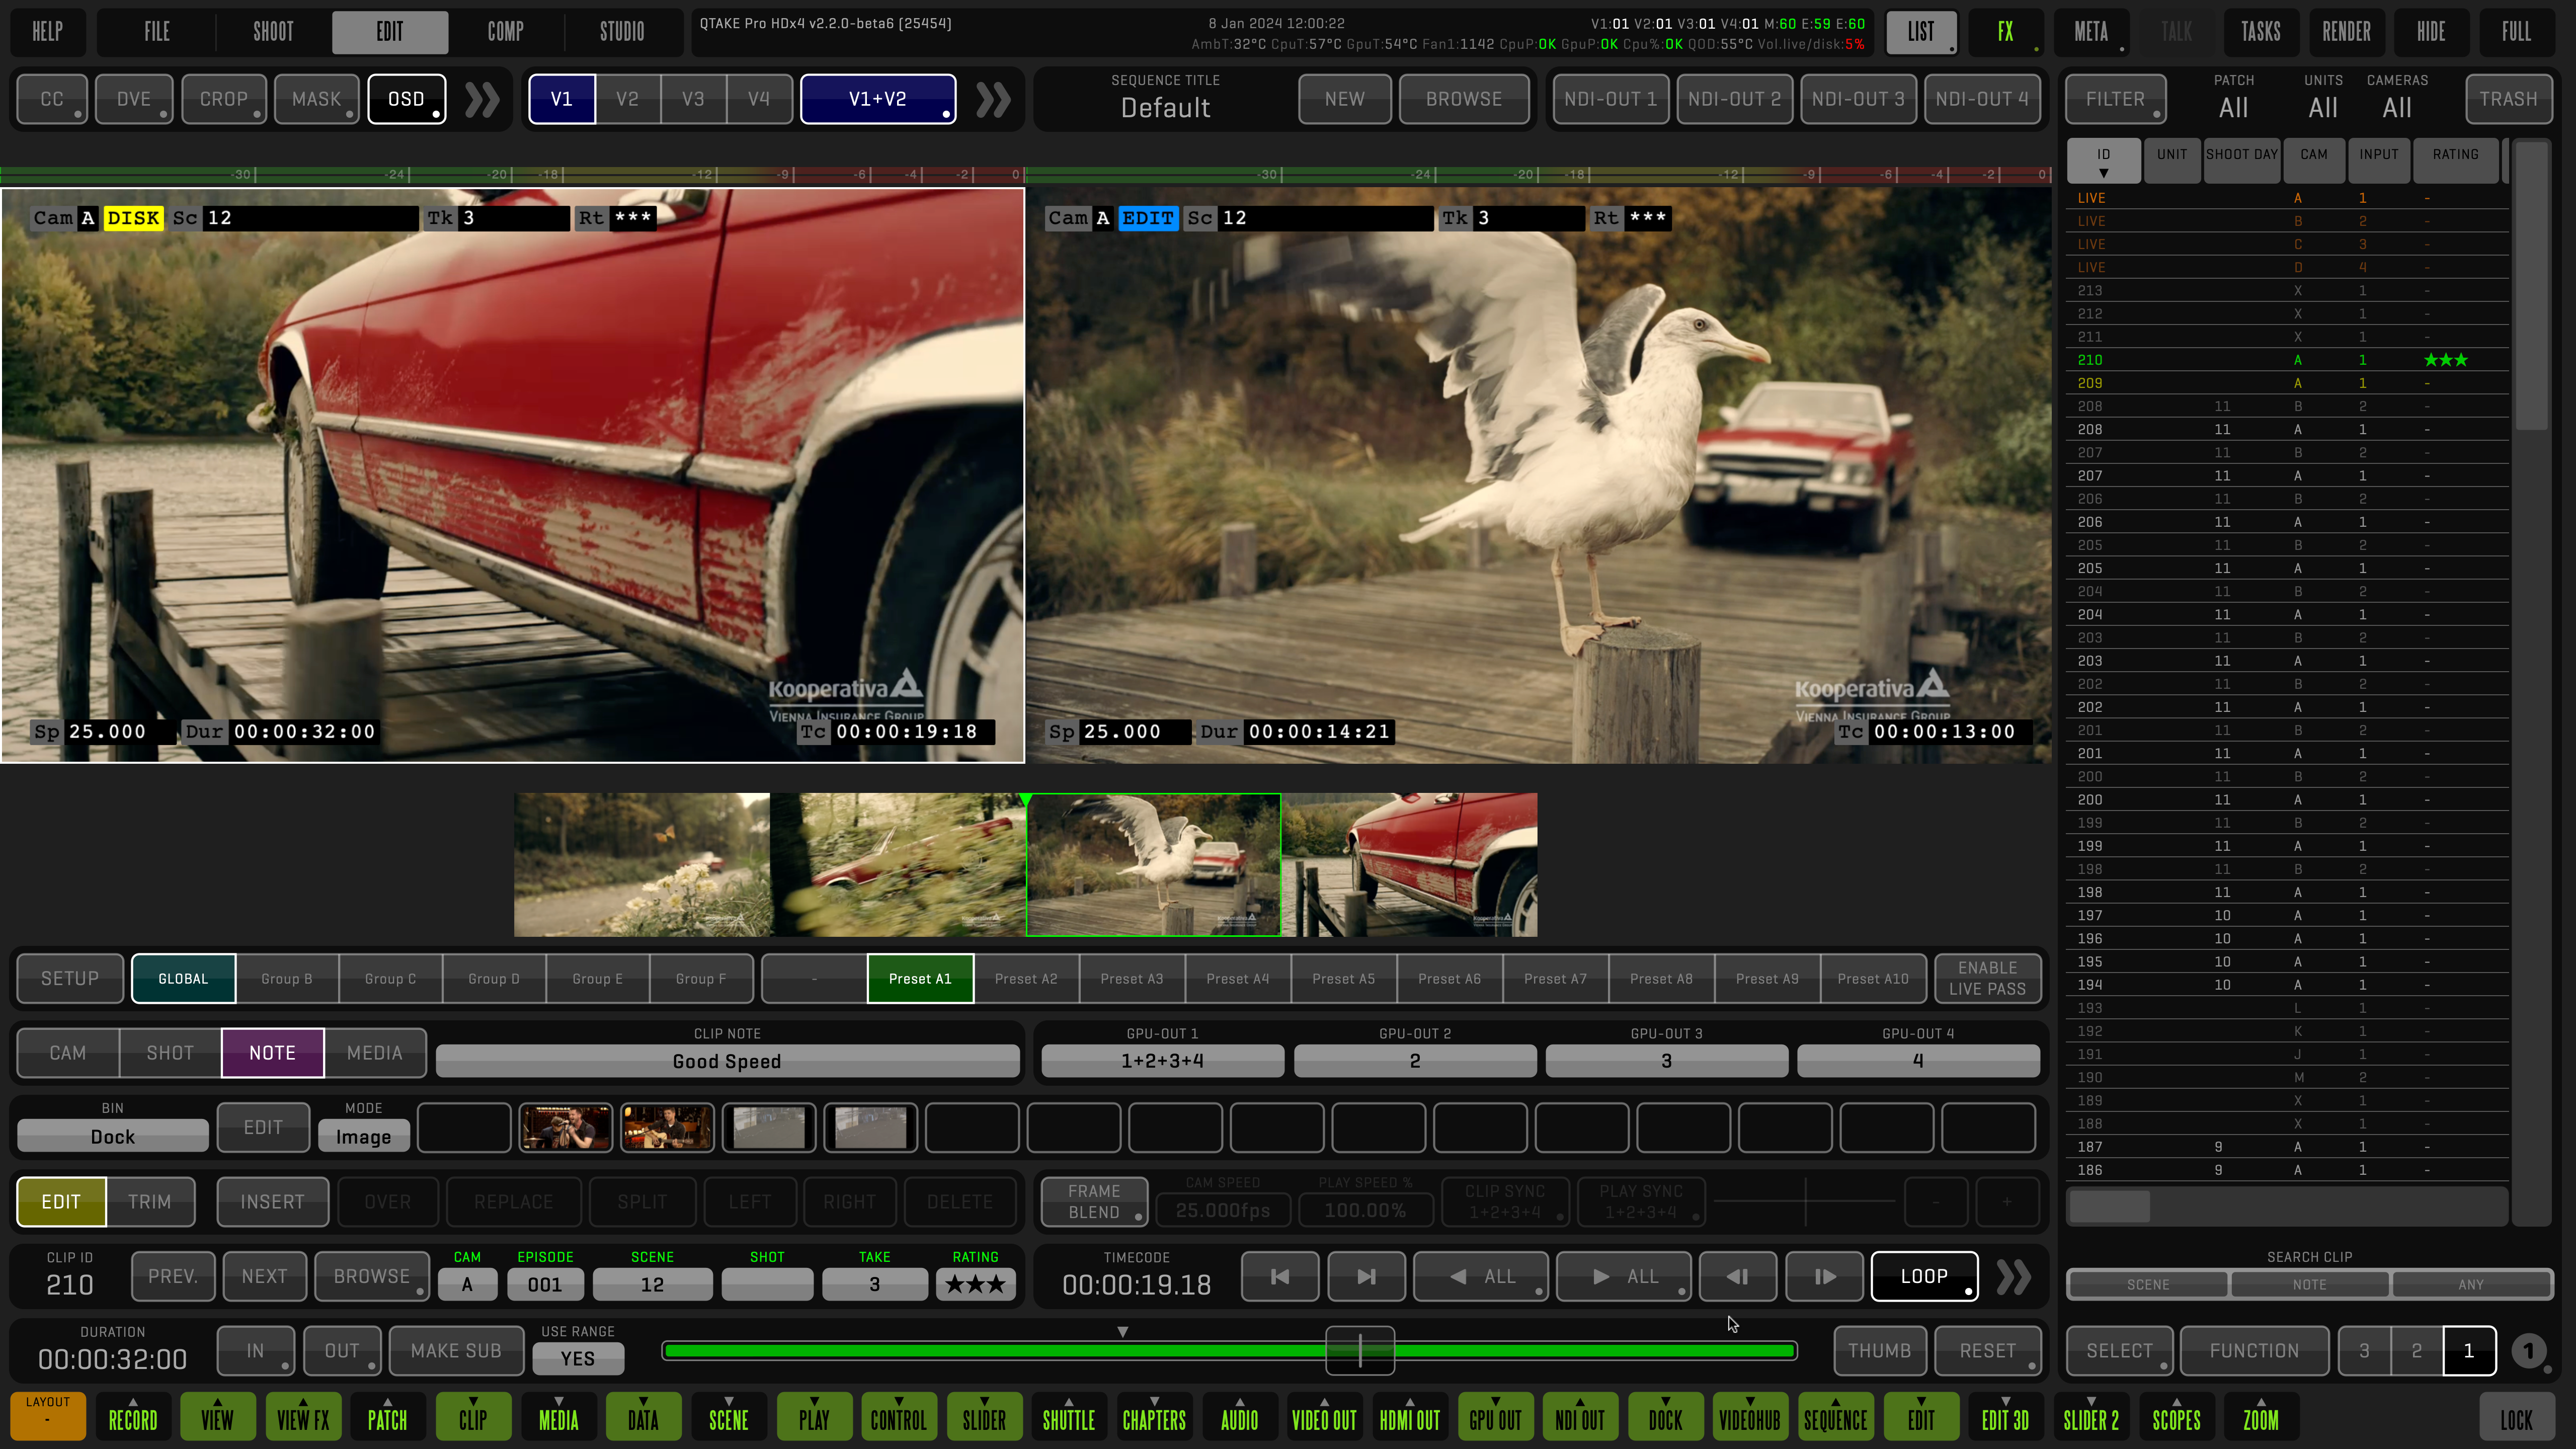Viewport: 2576px width, 1449px height.
Task: Toggle the OSD overlay button
Action: (406, 99)
